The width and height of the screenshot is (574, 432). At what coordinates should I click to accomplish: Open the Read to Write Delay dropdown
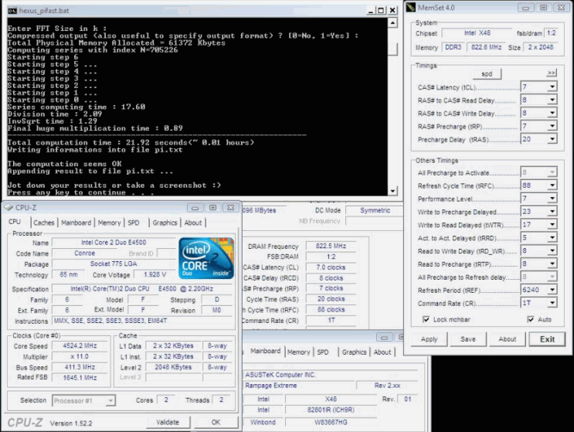[x=552, y=251]
